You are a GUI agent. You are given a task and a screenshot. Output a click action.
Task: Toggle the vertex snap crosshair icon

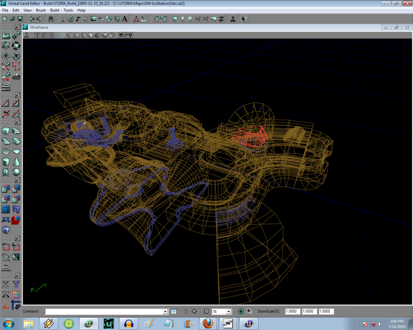pyautogui.click(x=194, y=311)
